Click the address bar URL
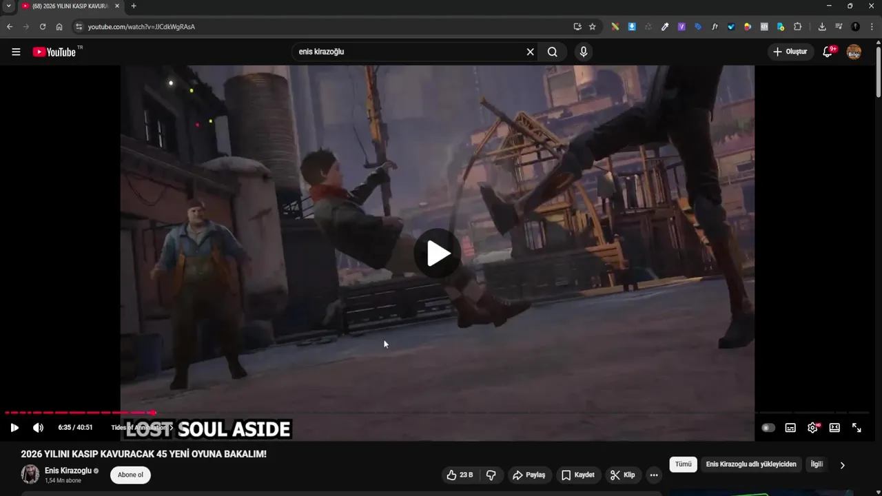The width and height of the screenshot is (882, 496). (x=141, y=27)
